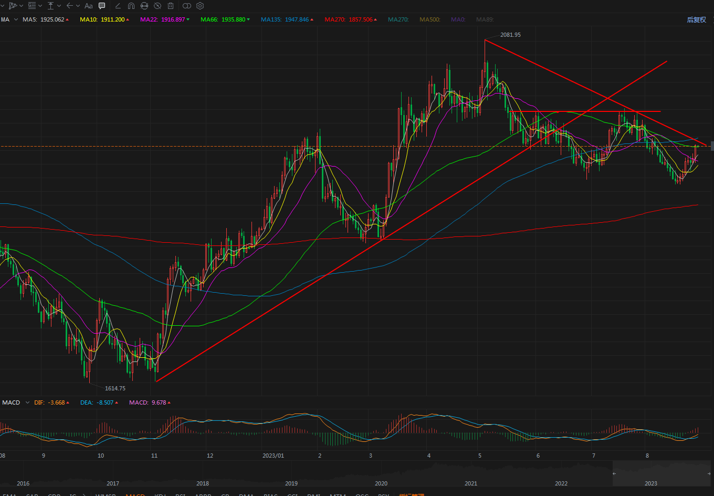This screenshot has height=496, width=714.
Task: Delete drawings with the trash can icon
Action: click(x=171, y=6)
